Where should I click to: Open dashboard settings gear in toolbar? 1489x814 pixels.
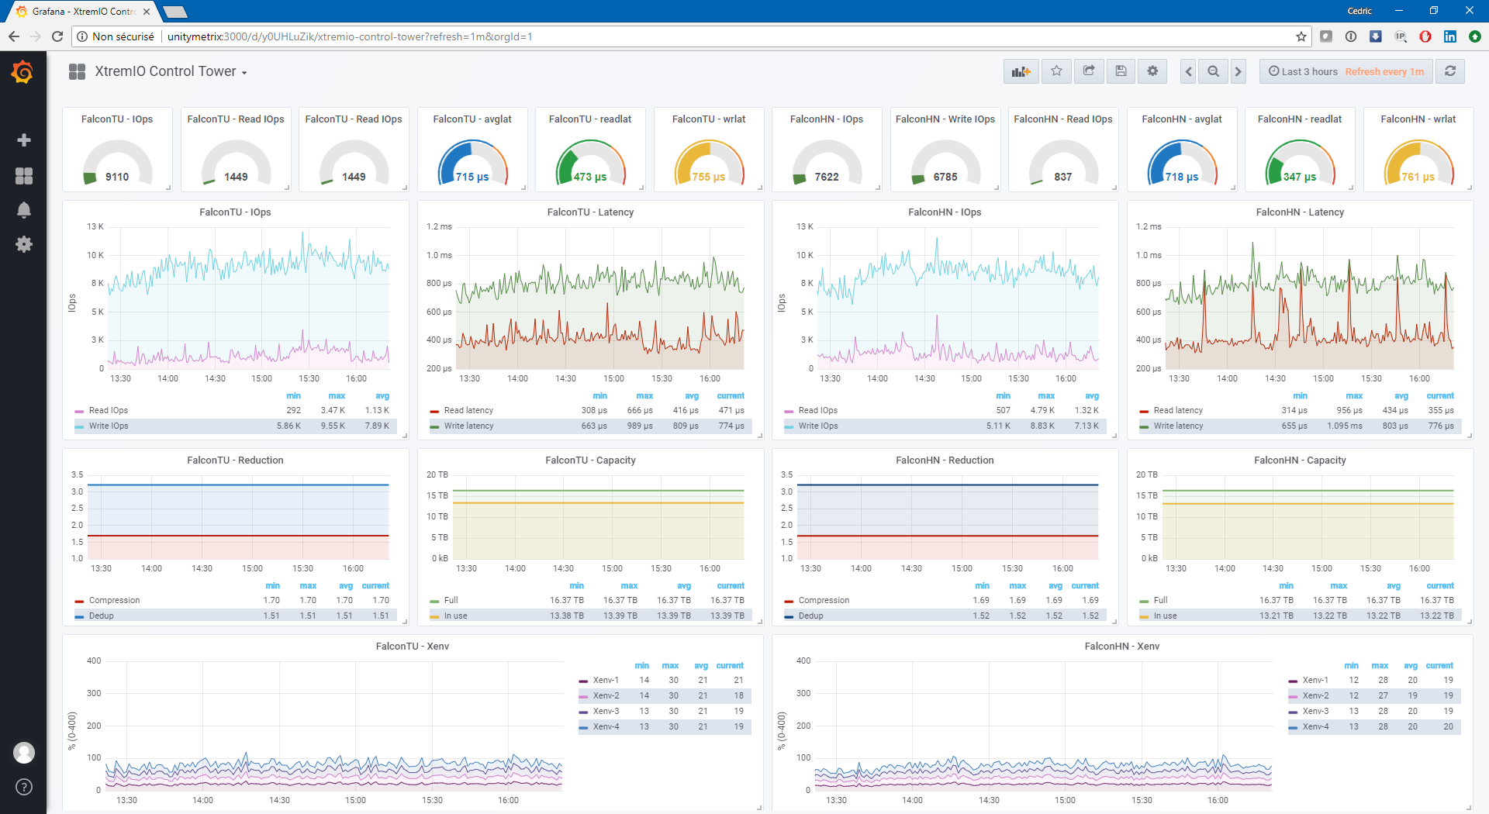(x=1152, y=71)
